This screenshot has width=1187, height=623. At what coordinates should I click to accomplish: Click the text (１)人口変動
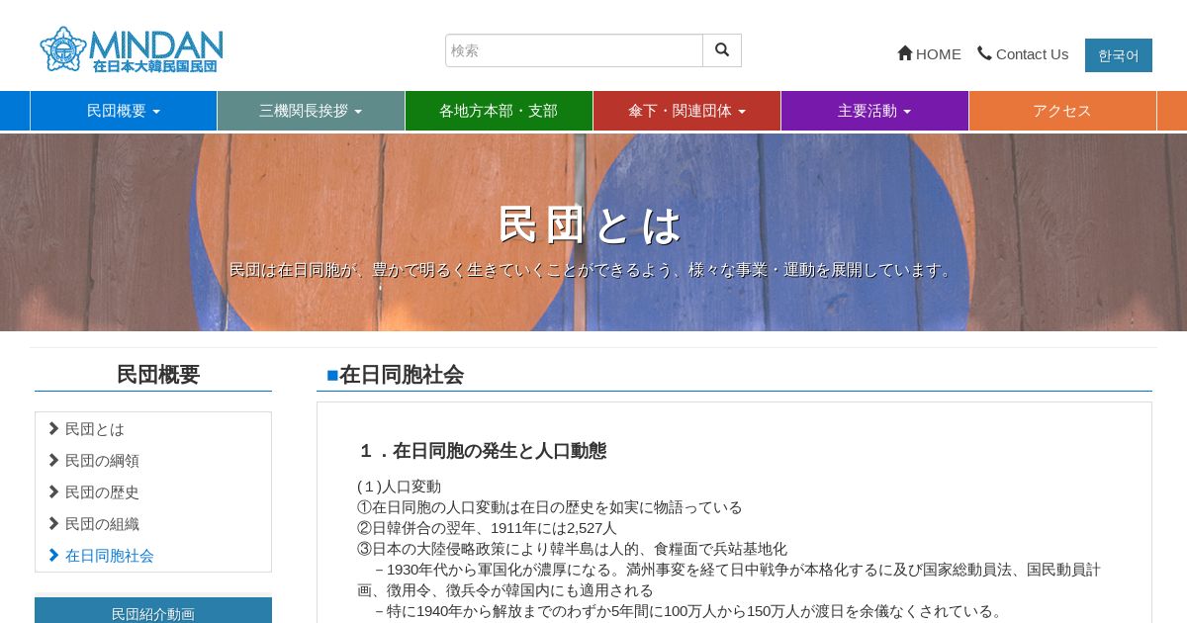[x=400, y=487]
